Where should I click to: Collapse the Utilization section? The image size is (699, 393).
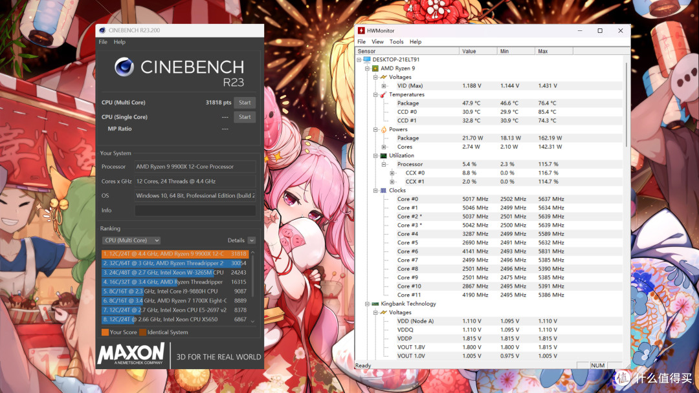point(375,156)
